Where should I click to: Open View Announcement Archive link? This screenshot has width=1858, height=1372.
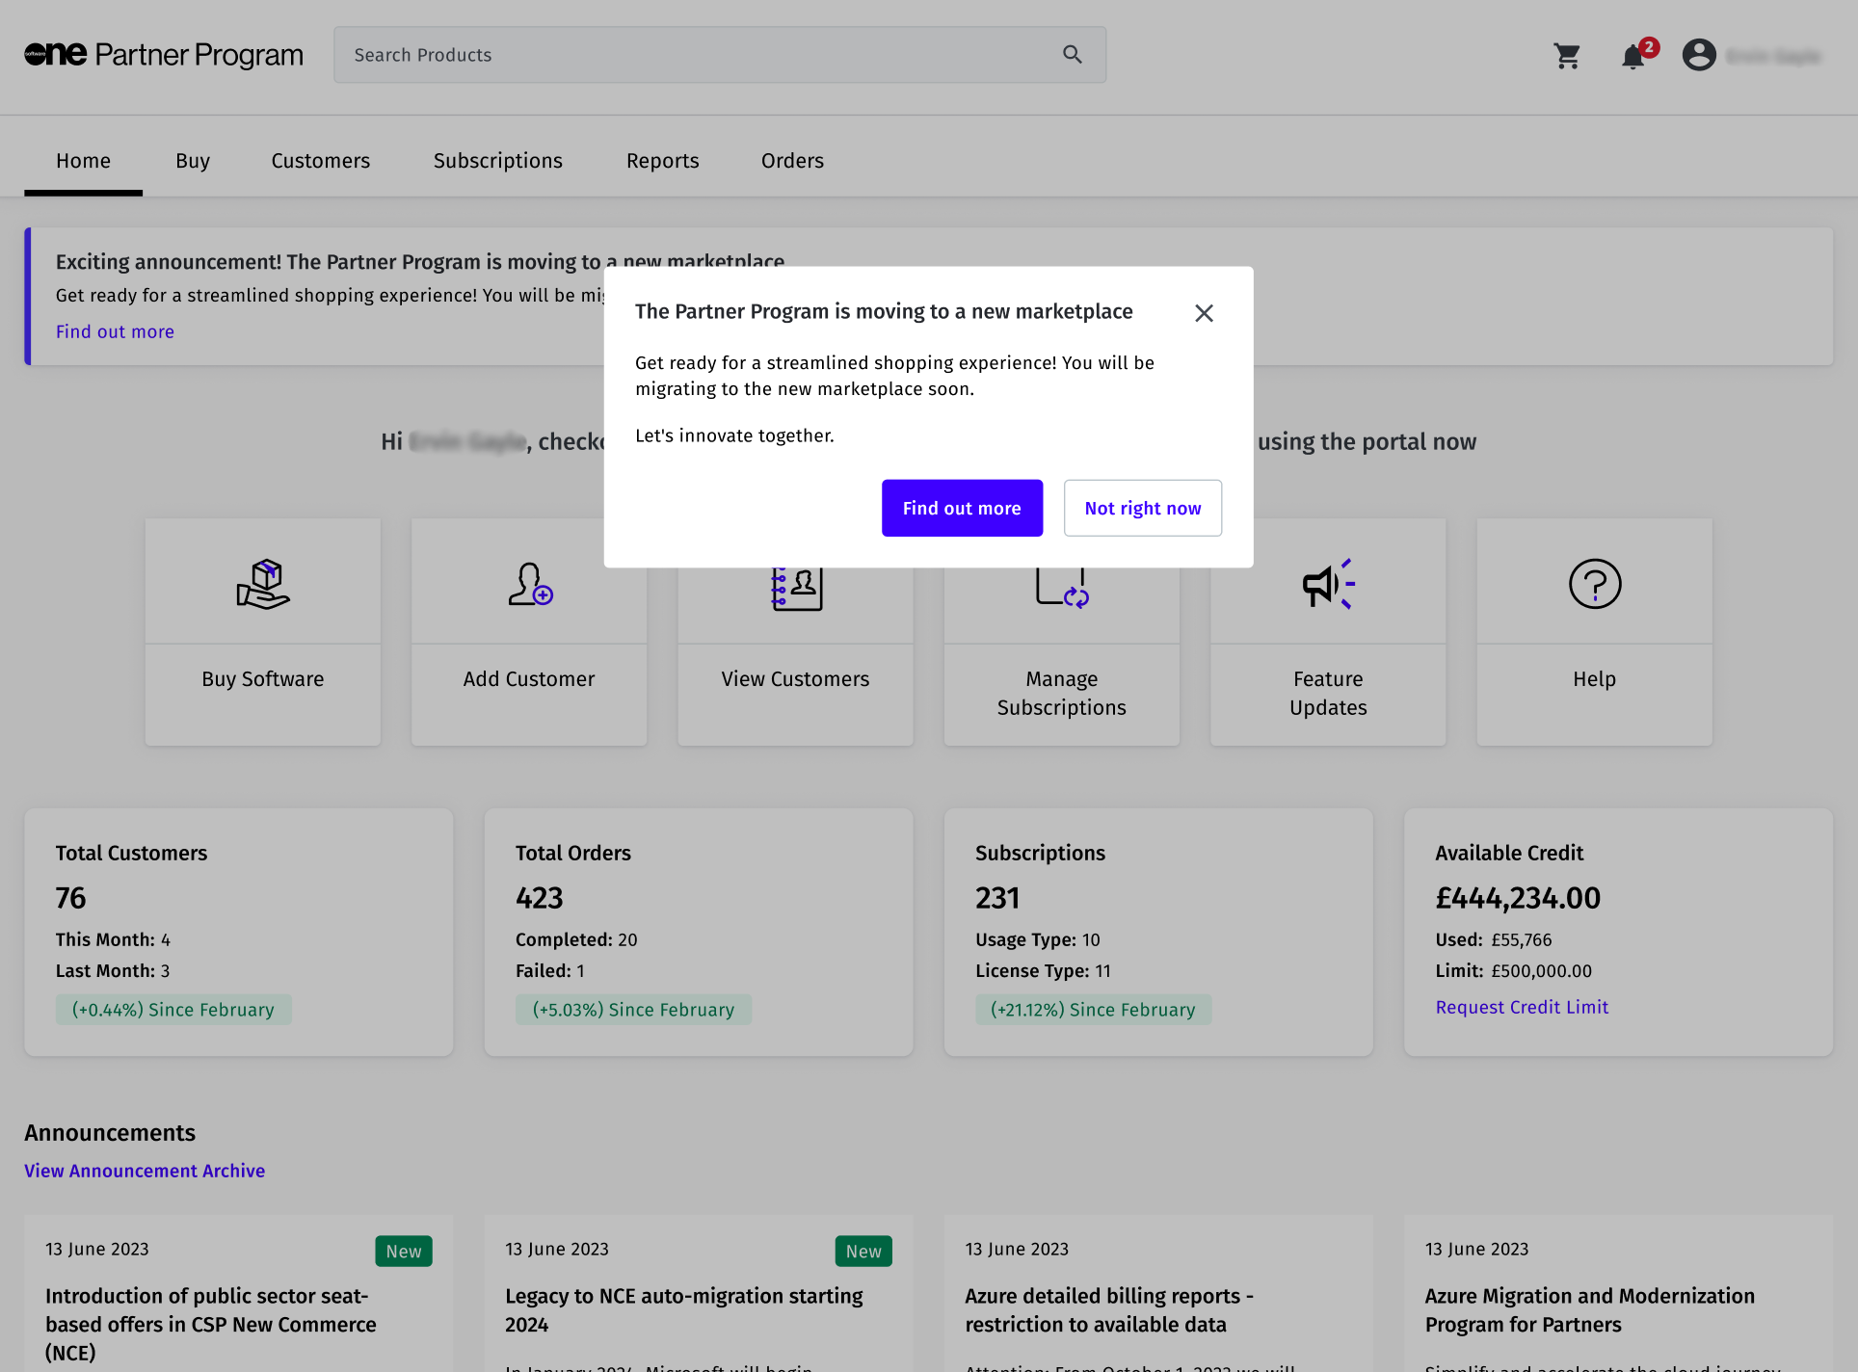[145, 1171]
